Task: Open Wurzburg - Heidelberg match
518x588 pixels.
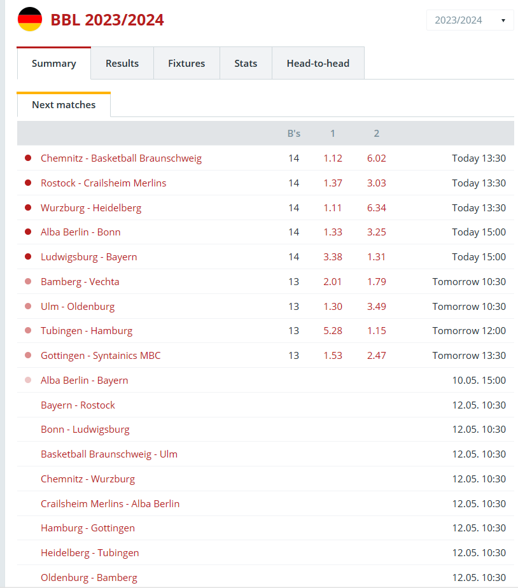Action: click(x=91, y=207)
